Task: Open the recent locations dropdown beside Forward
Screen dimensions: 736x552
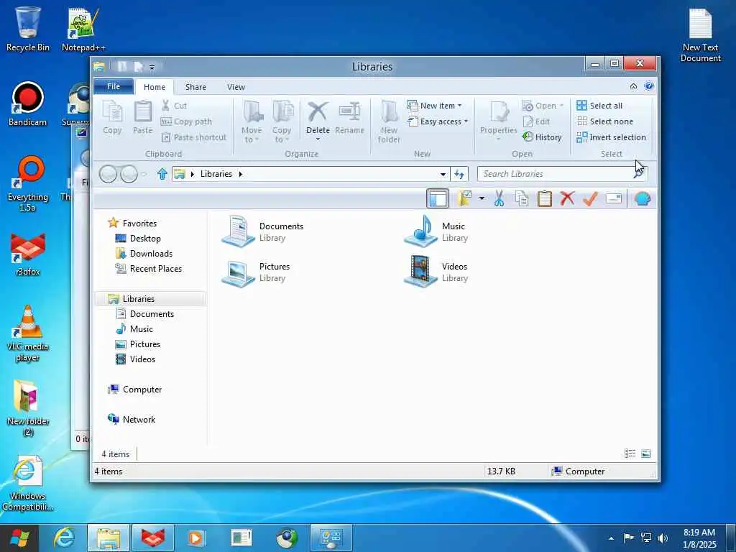Action: [144, 174]
